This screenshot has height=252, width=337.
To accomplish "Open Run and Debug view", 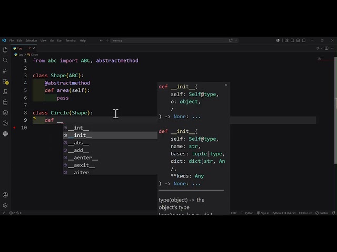I will point(5,71).
